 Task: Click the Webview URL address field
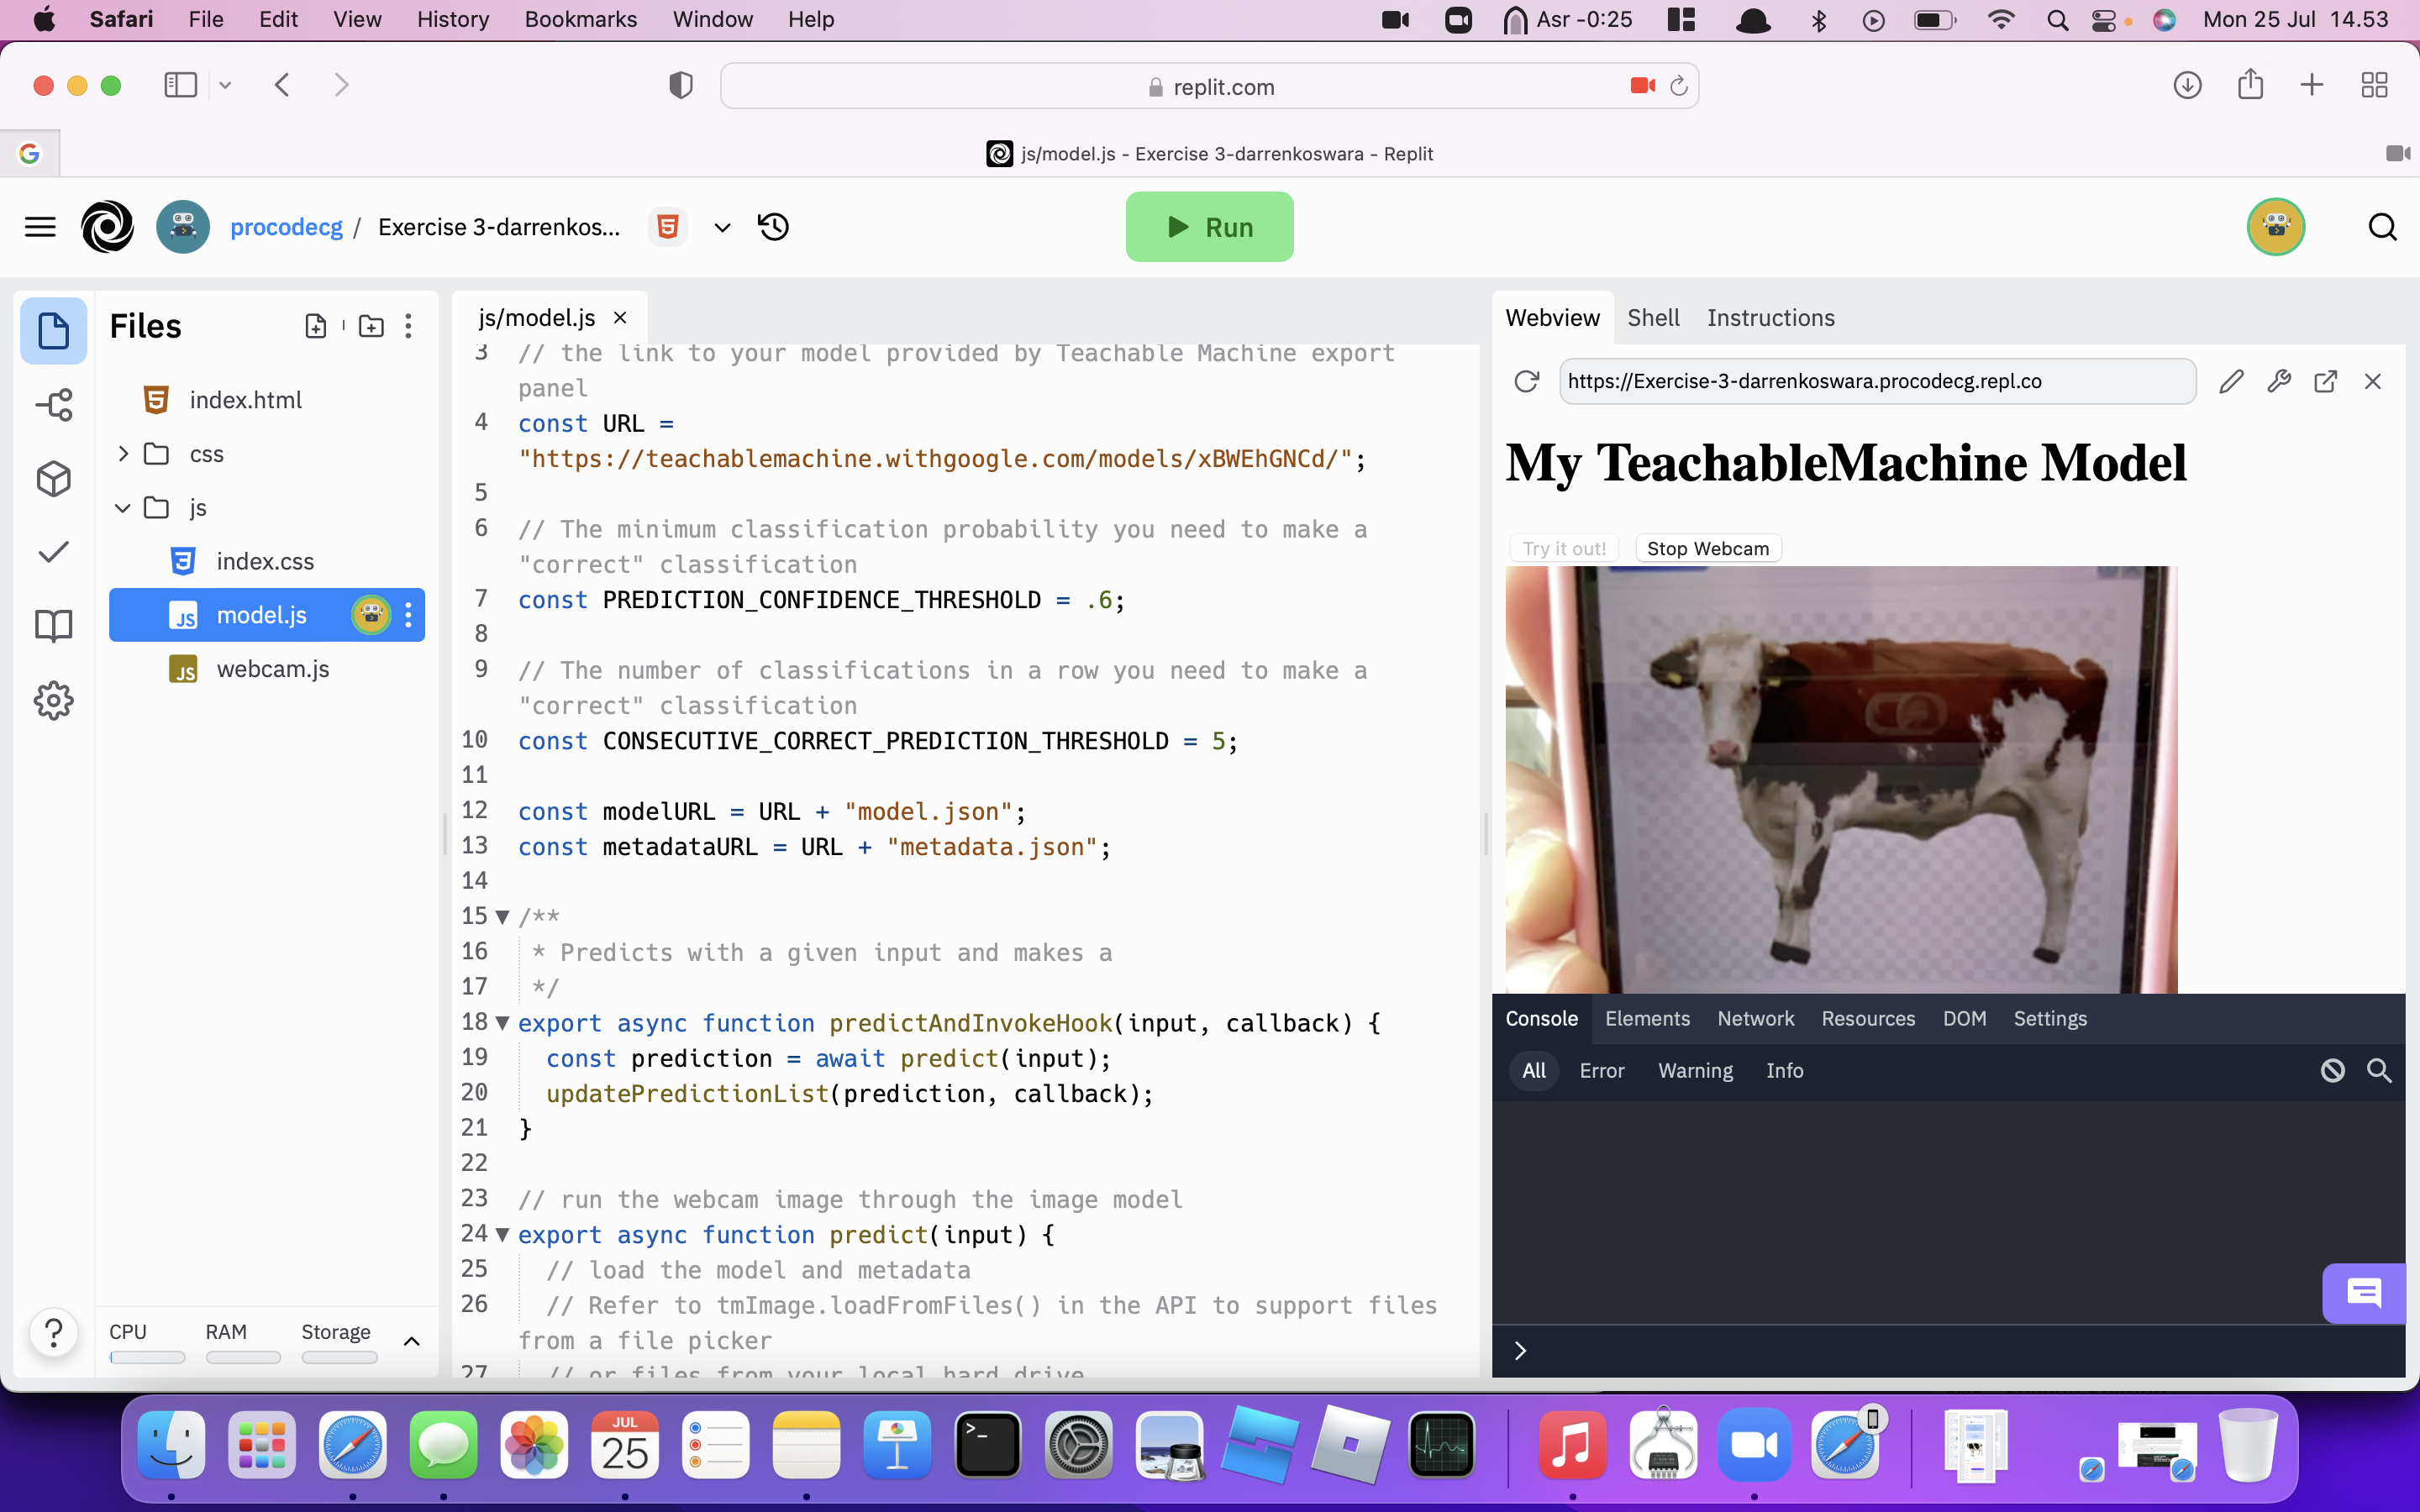point(1876,381)
